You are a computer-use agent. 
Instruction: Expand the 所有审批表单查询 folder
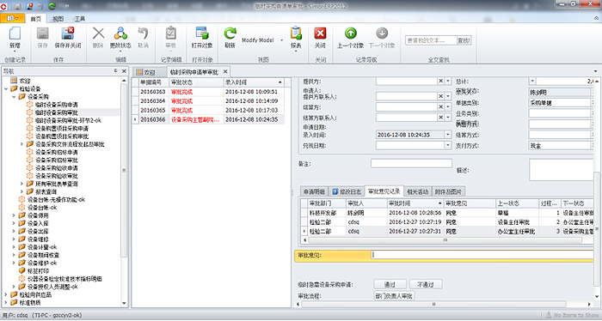[21, 184]
